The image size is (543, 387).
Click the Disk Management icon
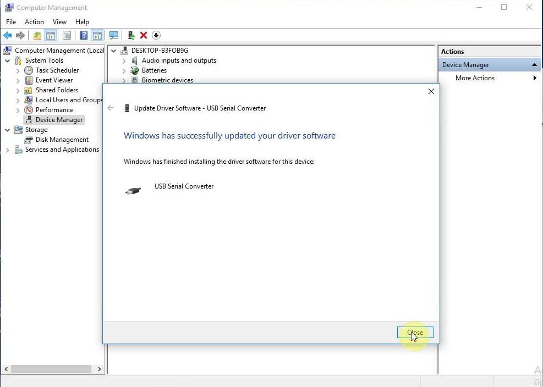point(29,140)
